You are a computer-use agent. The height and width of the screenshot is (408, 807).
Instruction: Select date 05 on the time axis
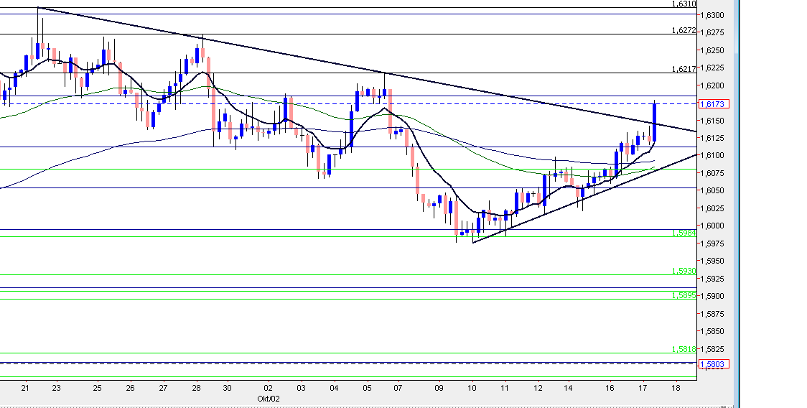(367, 388)
